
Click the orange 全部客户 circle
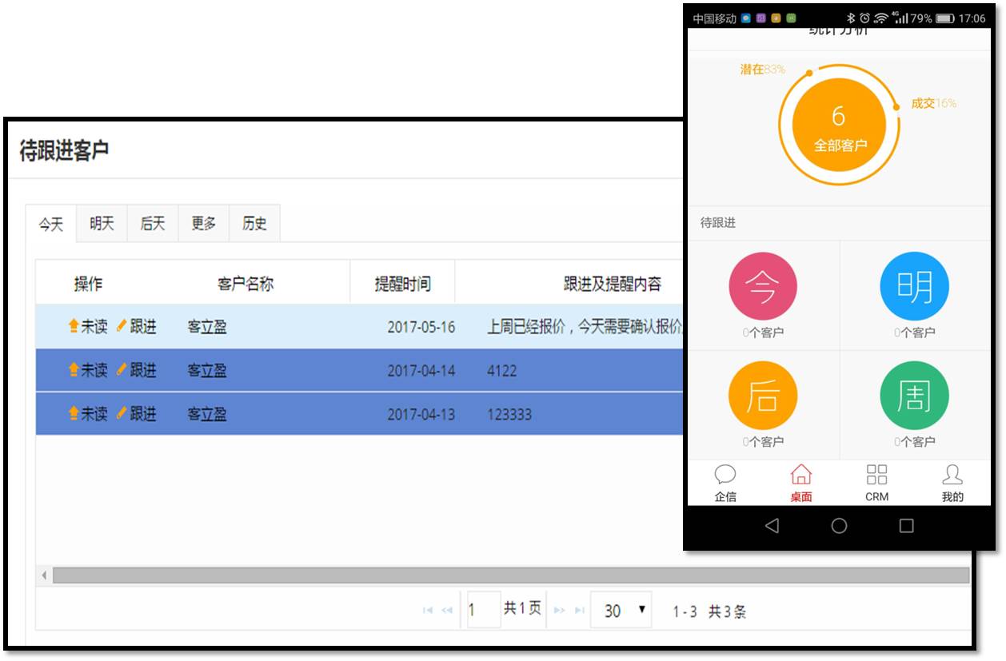pyautogui.click(x=839, y=125)
